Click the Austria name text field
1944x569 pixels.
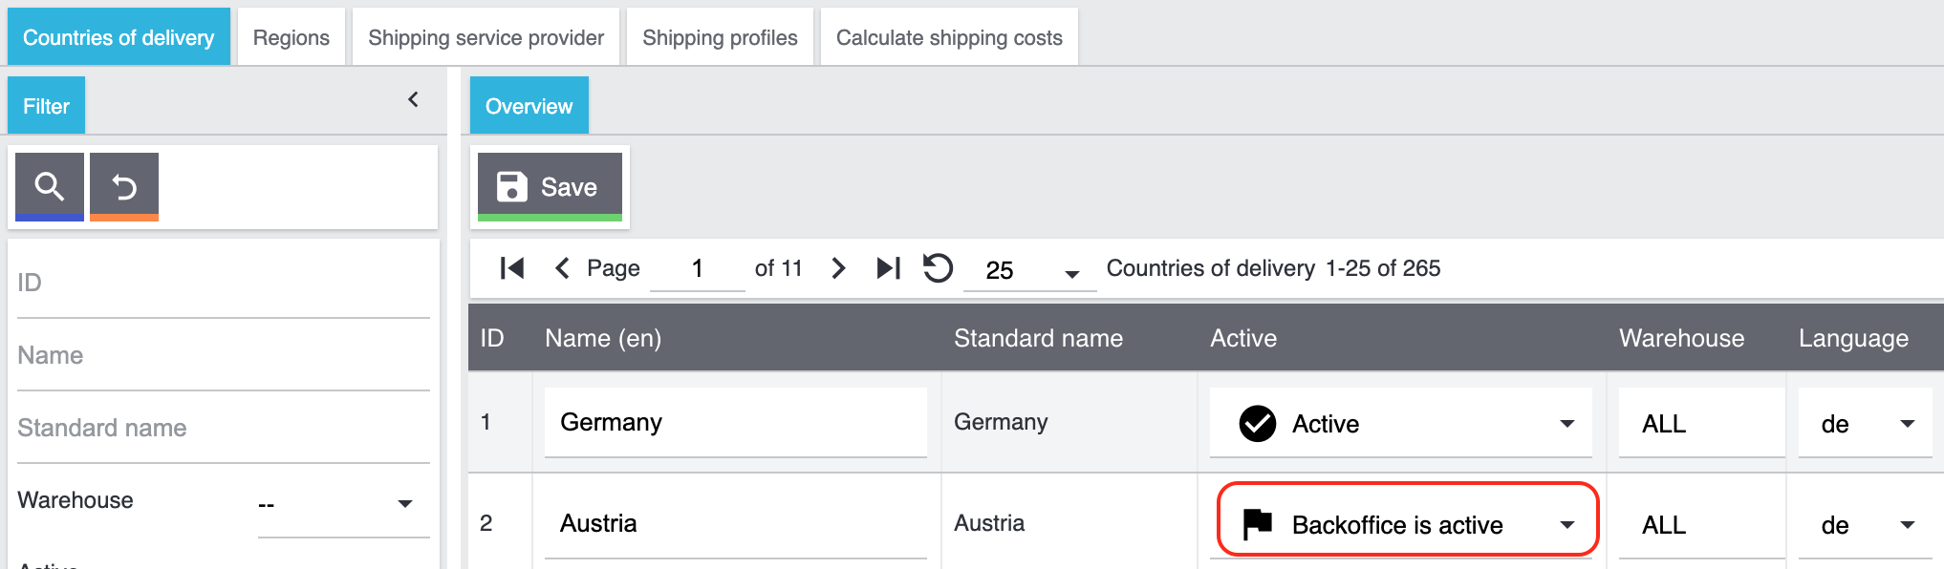pyautogui.click(x=734, y=524)
